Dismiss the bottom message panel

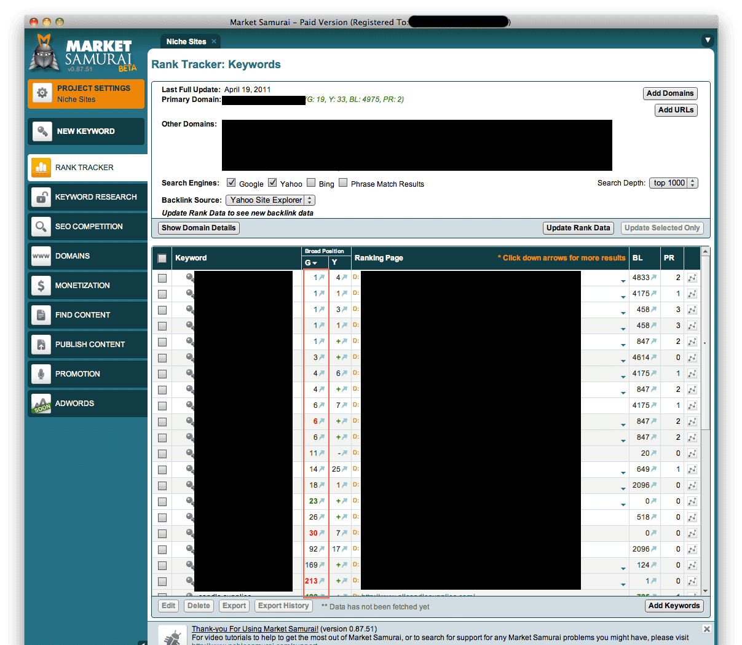707,629
